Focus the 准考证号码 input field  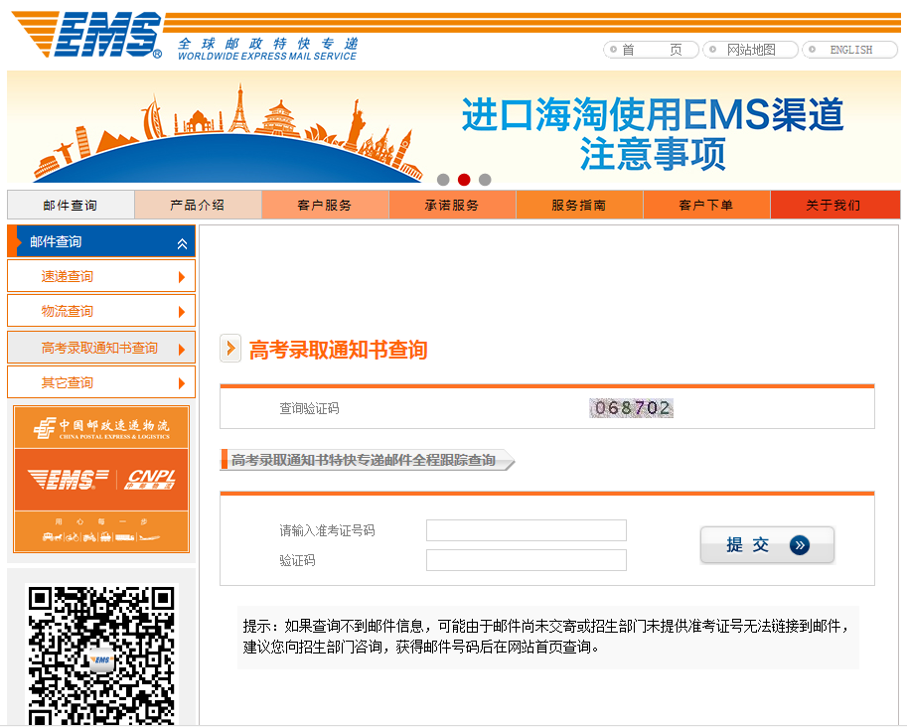527,530
